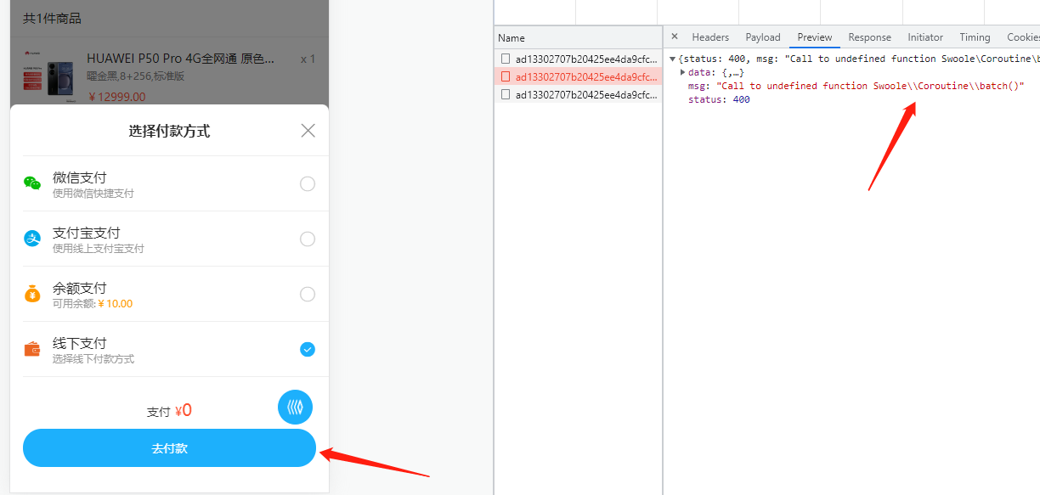Click the msg error string in Preview
Image resolution: width=1040 pixels, height=495 pixels.
[x=871, y=86]
